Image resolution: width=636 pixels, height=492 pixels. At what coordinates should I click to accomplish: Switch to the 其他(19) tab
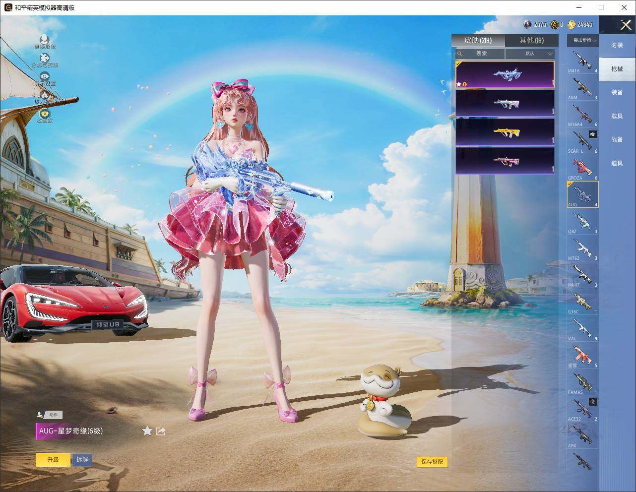(x=531, y=40)
